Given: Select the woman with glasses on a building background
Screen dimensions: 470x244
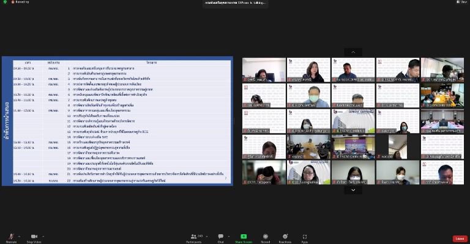Looking at the screenshot, I should click(308, 172).
